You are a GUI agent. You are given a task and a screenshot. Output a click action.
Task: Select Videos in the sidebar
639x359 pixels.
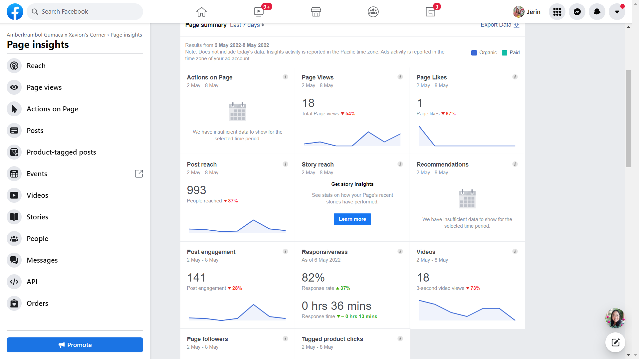(x=75, y=195)
